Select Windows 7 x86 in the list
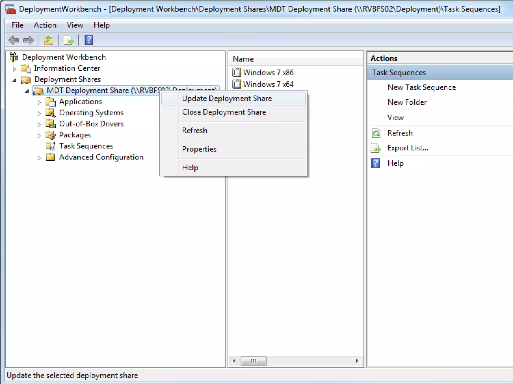The width and height of the screenshot is (513, 384). 268,72
